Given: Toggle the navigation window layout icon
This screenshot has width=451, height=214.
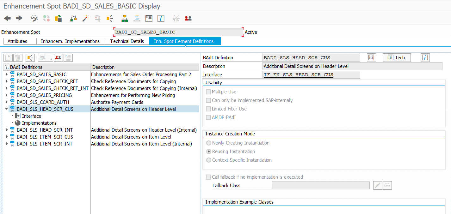Looking at the screenshot, I should 149,18.
